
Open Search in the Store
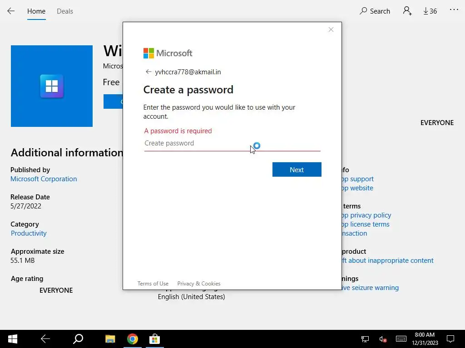tap(375, 11)
